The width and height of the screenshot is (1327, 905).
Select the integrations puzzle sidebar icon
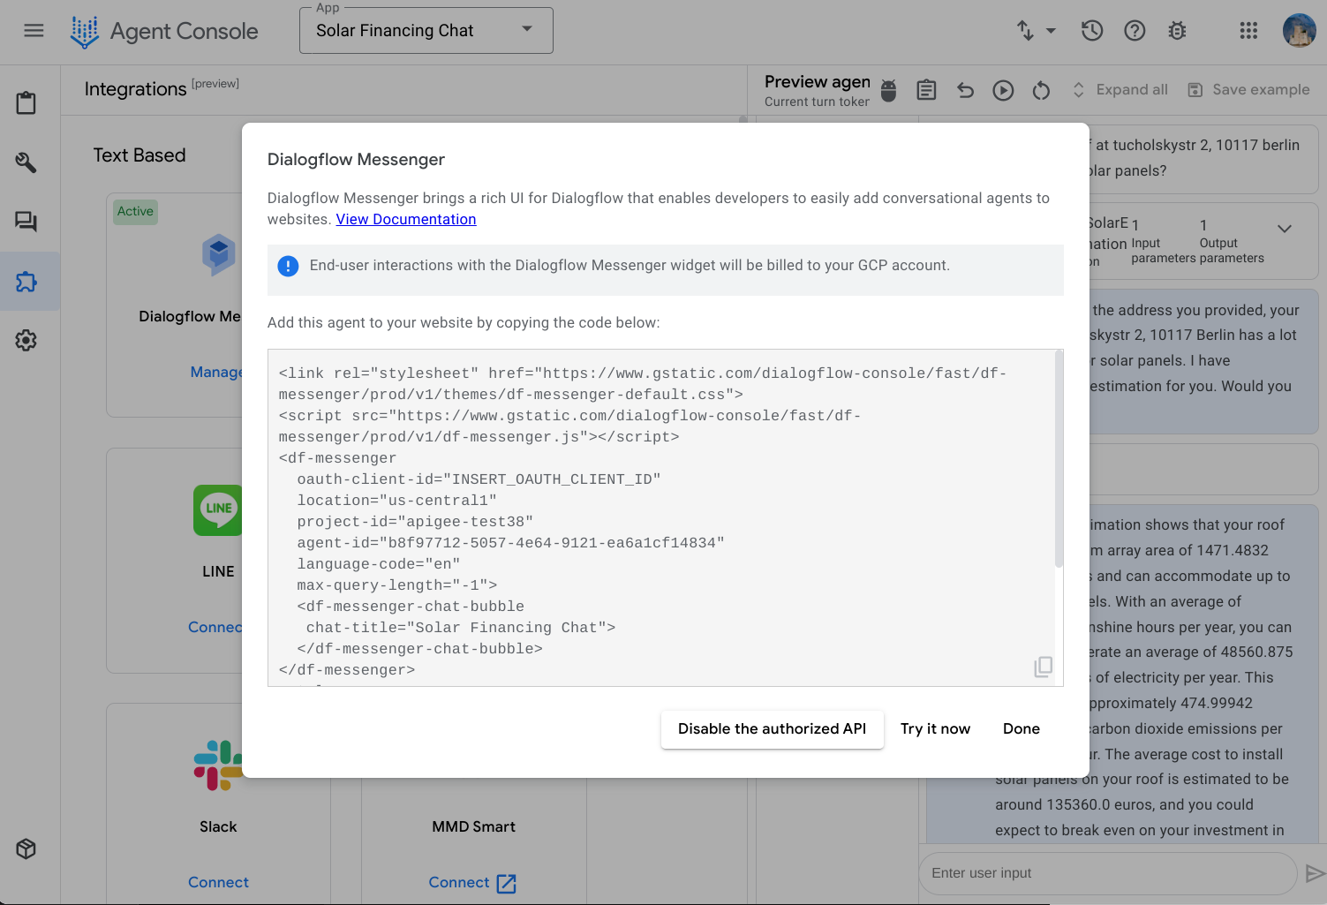coord(26,282)
